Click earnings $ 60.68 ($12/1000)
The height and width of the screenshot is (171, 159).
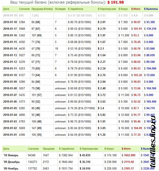pos(79,88)
